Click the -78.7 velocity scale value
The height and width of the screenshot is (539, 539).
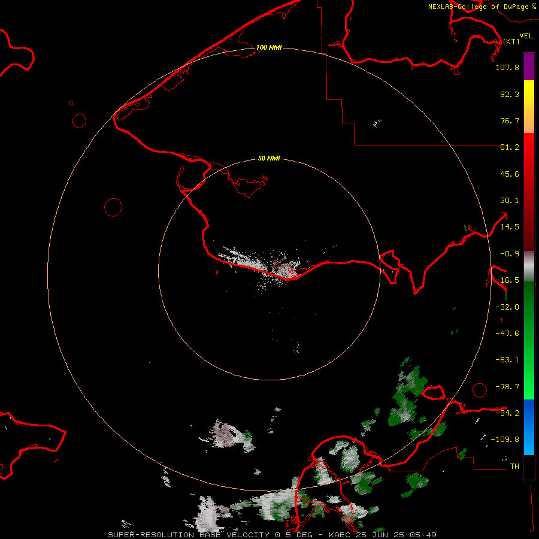click(507, 387)
